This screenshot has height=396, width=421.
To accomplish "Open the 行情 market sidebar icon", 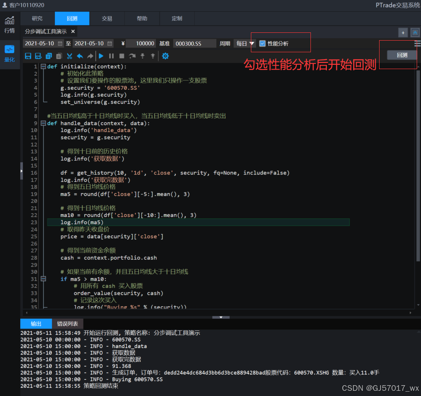I will click(9, 25).
